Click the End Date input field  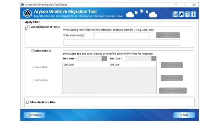point(138,58)
